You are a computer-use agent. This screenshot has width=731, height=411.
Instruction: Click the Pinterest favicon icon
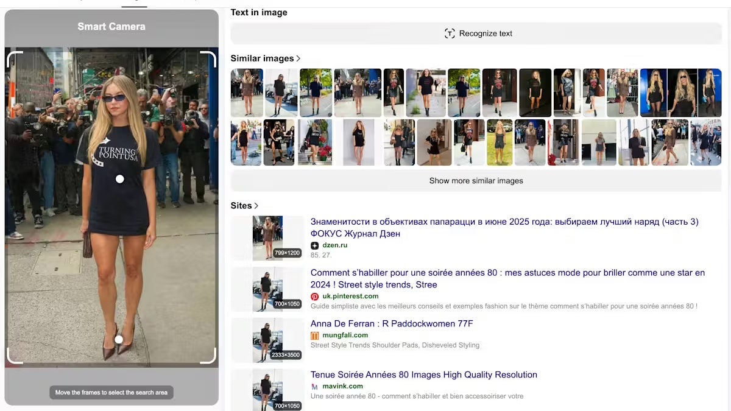tap(314, 297)
